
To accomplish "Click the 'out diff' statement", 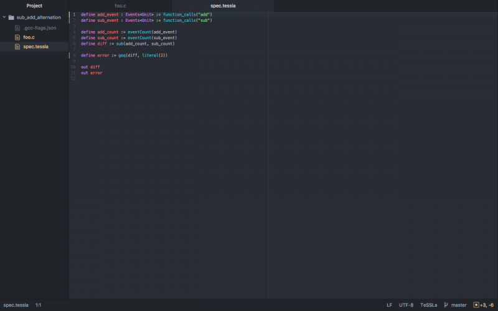I will (90, 67).
